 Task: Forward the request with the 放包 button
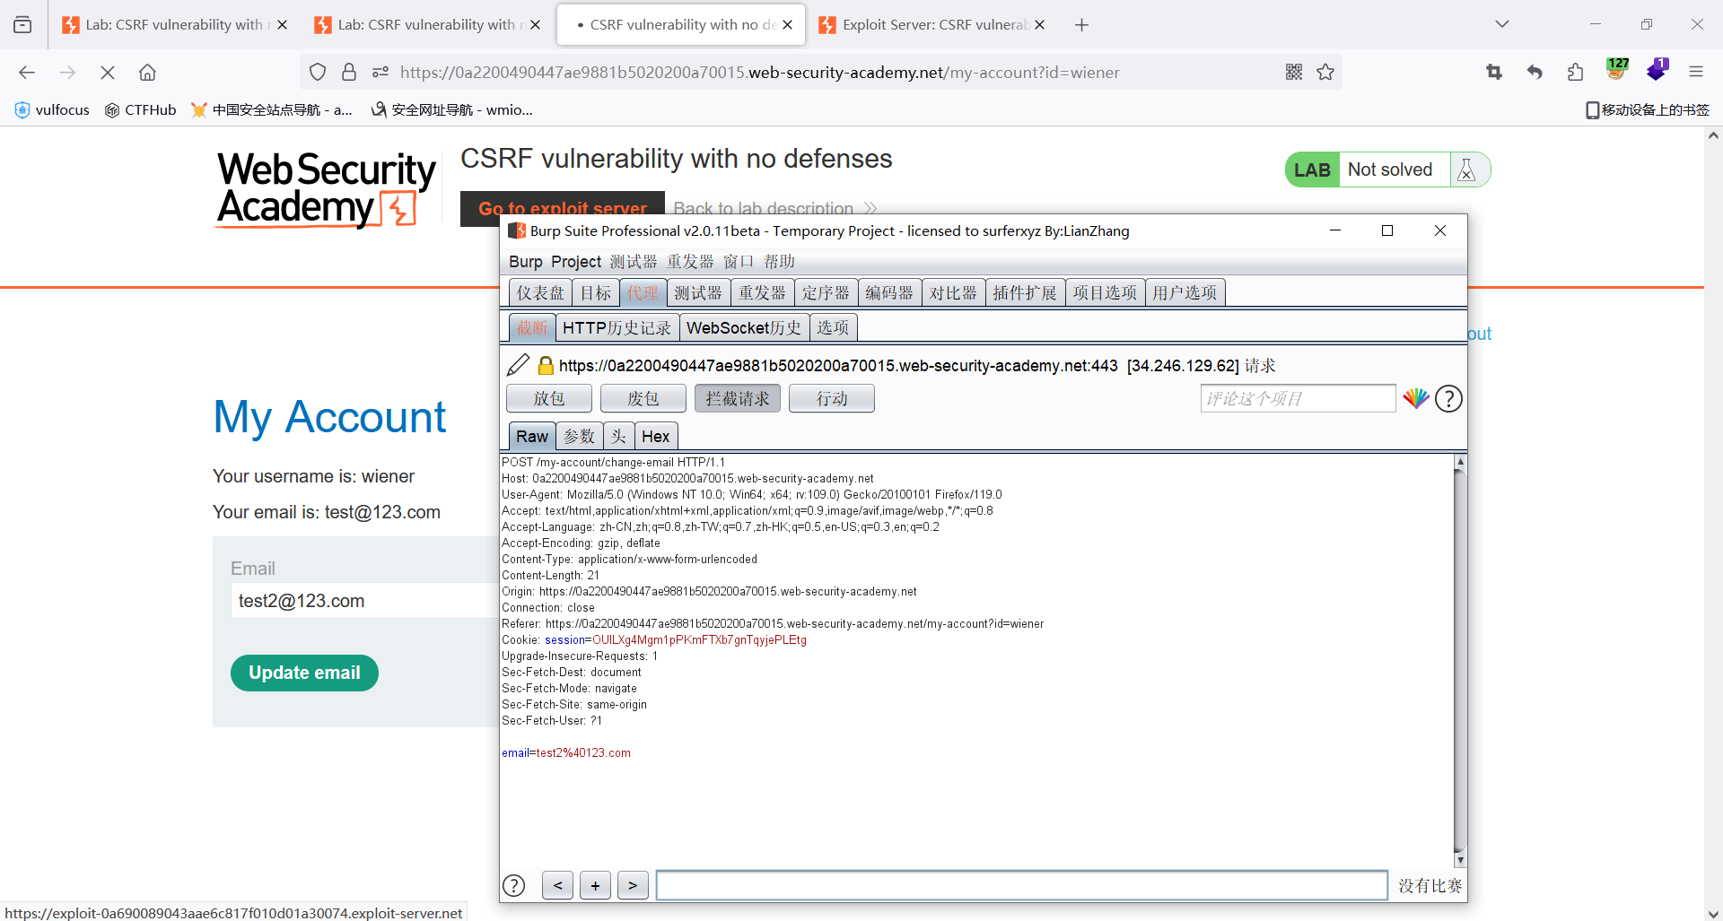click(548, 397)
